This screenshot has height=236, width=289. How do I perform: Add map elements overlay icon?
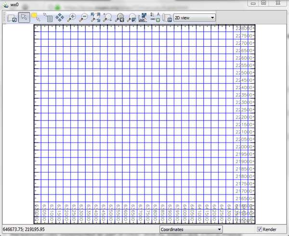point(155,18)
